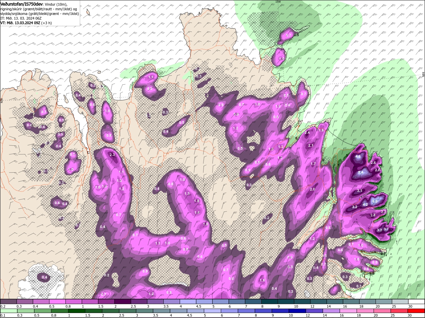Click the 3.1 precipitation value on map
Viewport: 425px width, 318px height.
pos(360,191)
